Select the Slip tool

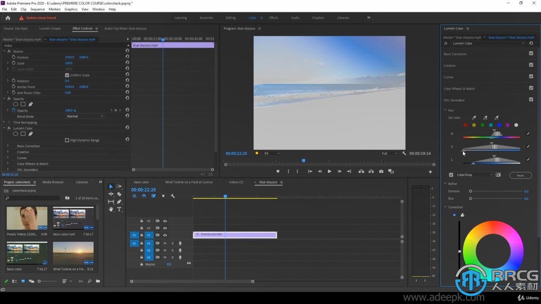click(x=111, y=201)
